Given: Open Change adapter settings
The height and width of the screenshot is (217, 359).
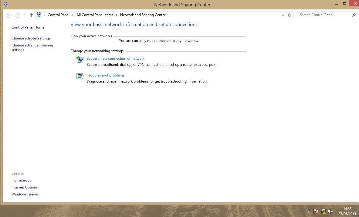Looking at the screenshot, I should click(31, 38).
